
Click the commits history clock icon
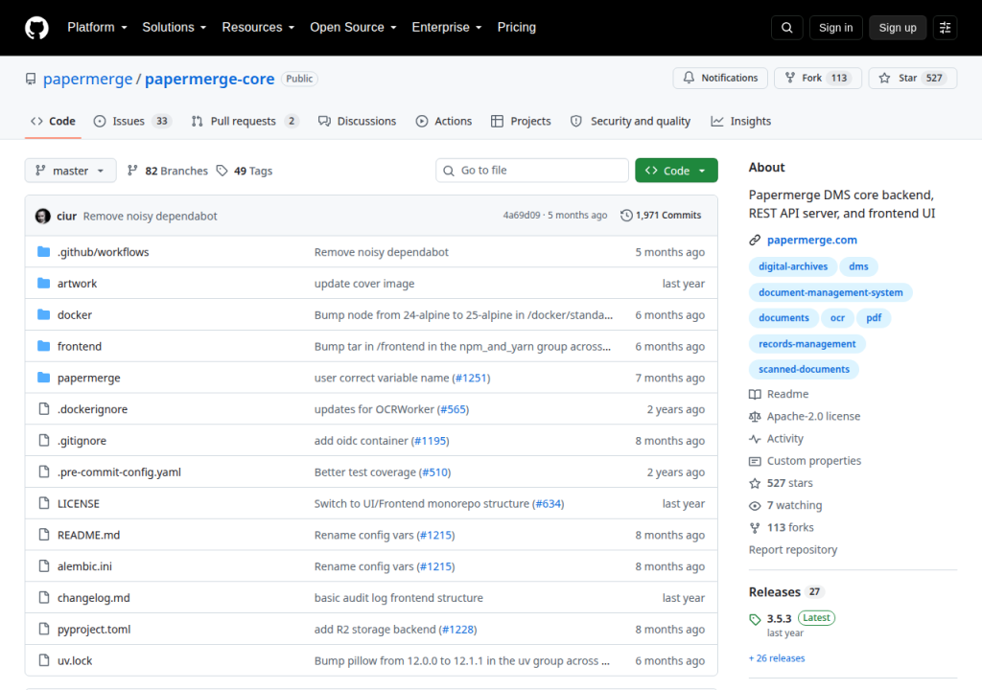pos(626,216)
